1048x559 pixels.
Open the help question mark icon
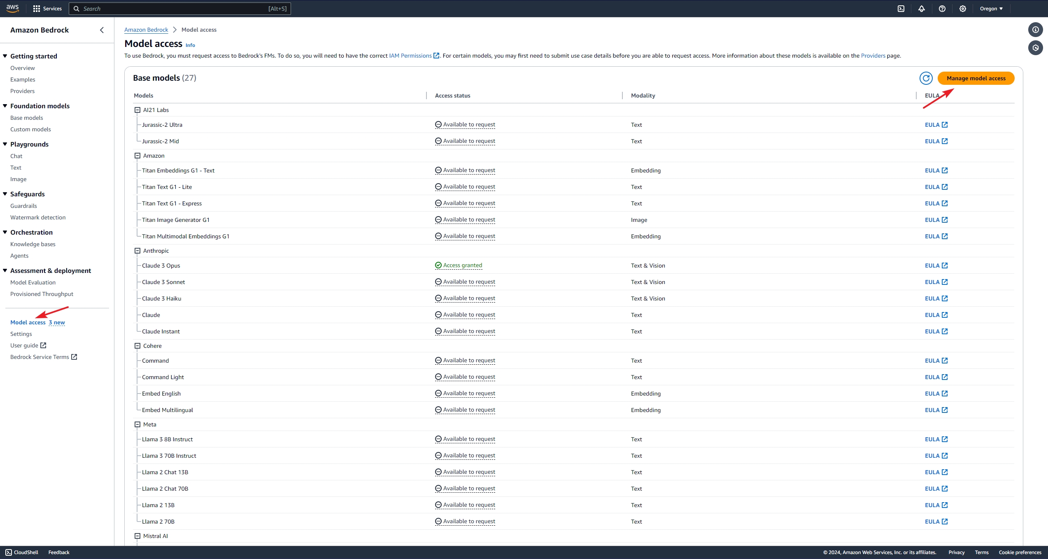[x=942, y=9]
